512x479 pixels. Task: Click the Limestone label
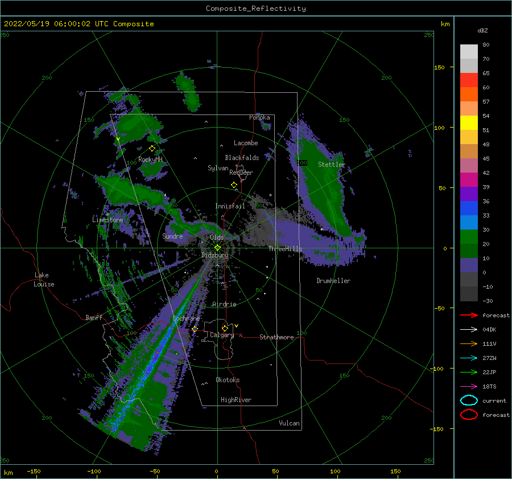tap(108, 220)
